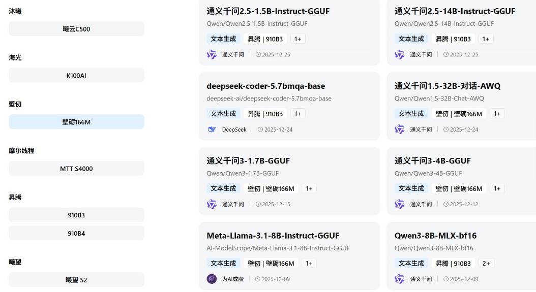The width and height of the screenshot is (536, 292).
Task: Toggle the 壁砺166M hardware filter
Action: click(x=76, y=122)
